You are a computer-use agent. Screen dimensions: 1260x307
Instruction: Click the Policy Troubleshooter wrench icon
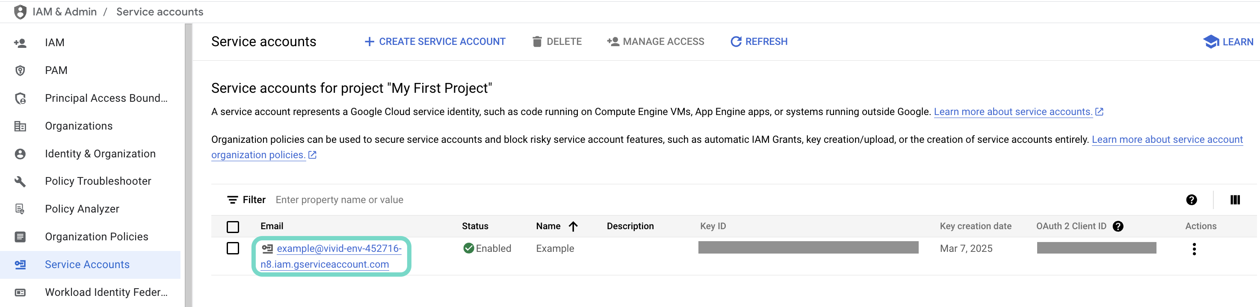pyautogui.click(x=20, y=182)
